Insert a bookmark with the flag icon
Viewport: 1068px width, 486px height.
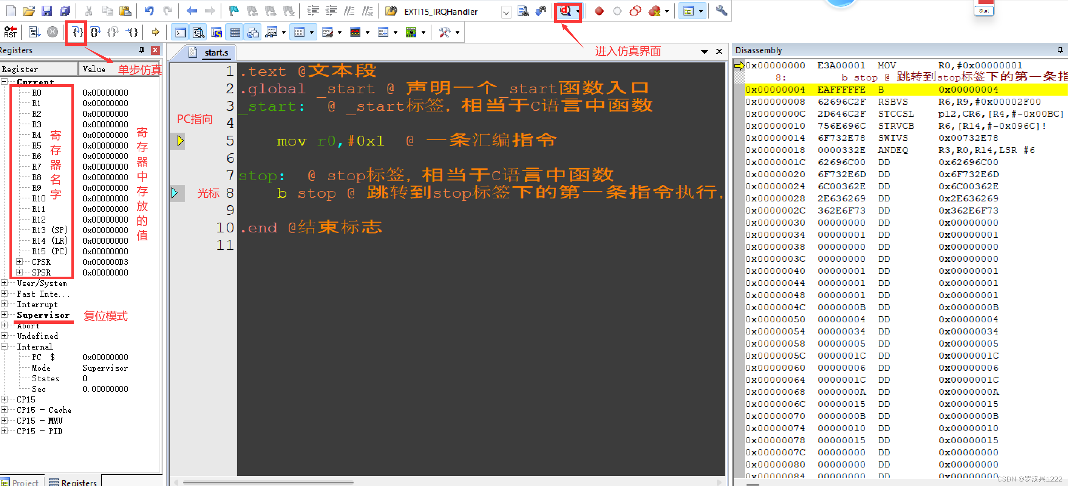234,11
